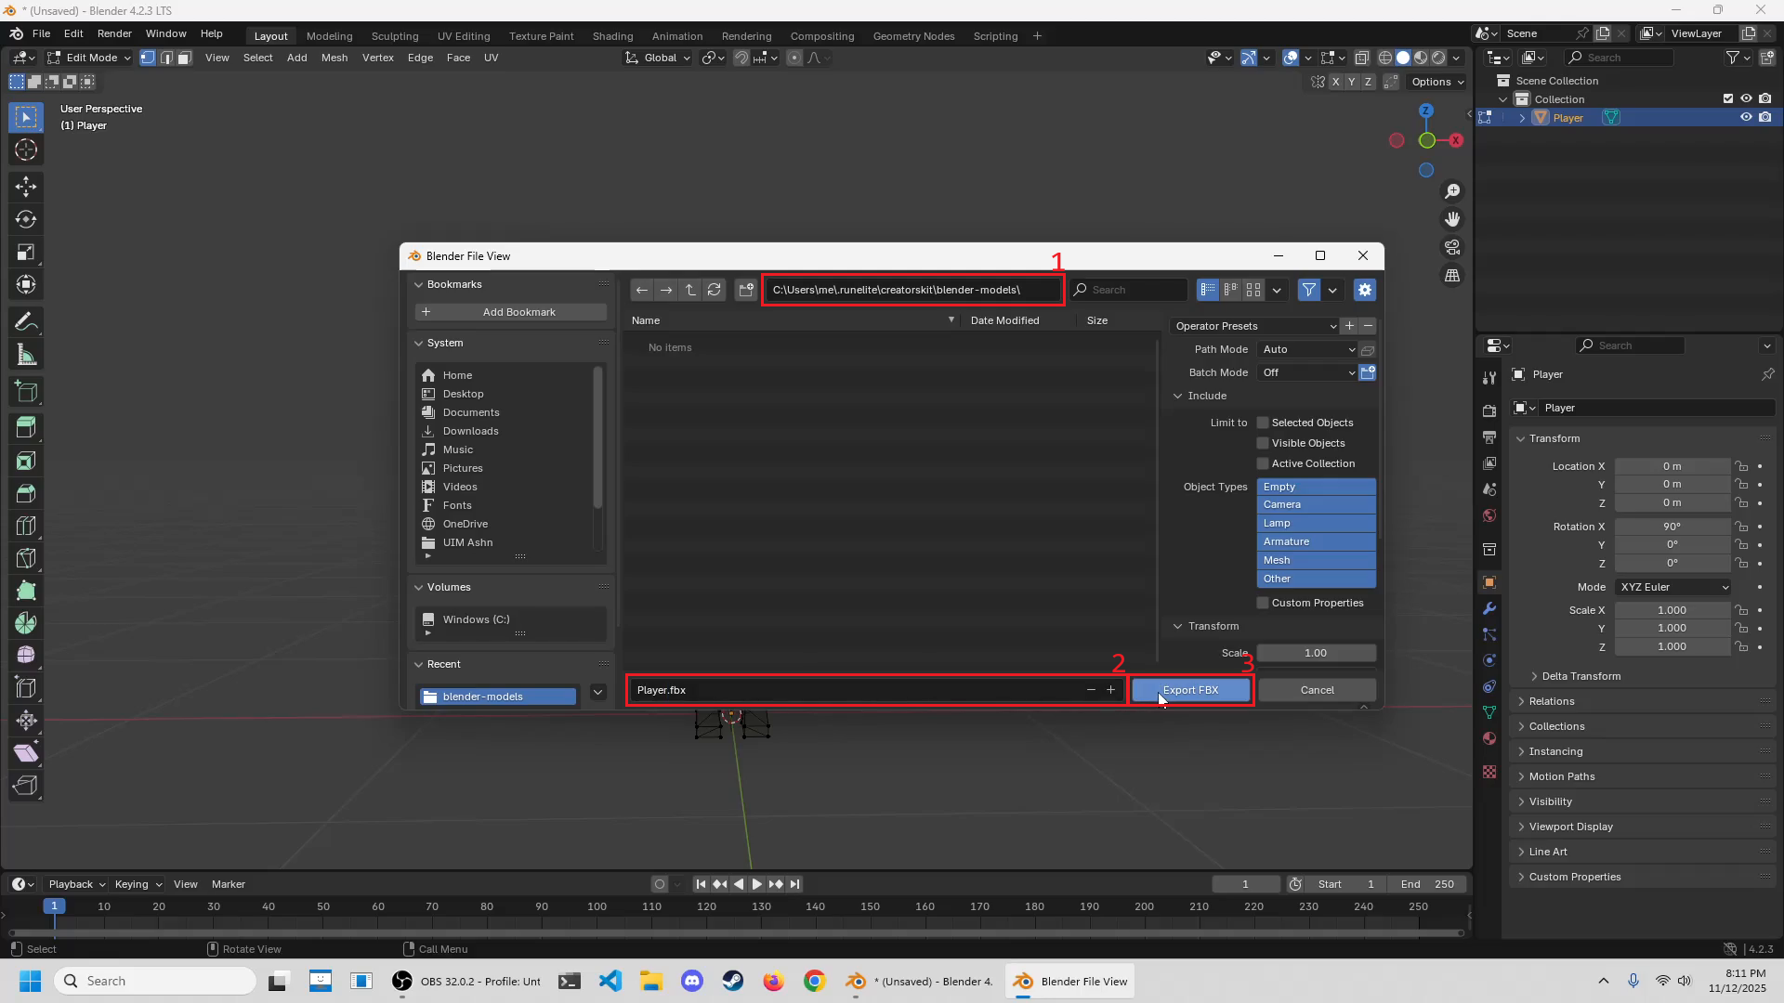
Task: Open the file filter funnel icon
Action: pos(1308,290)
